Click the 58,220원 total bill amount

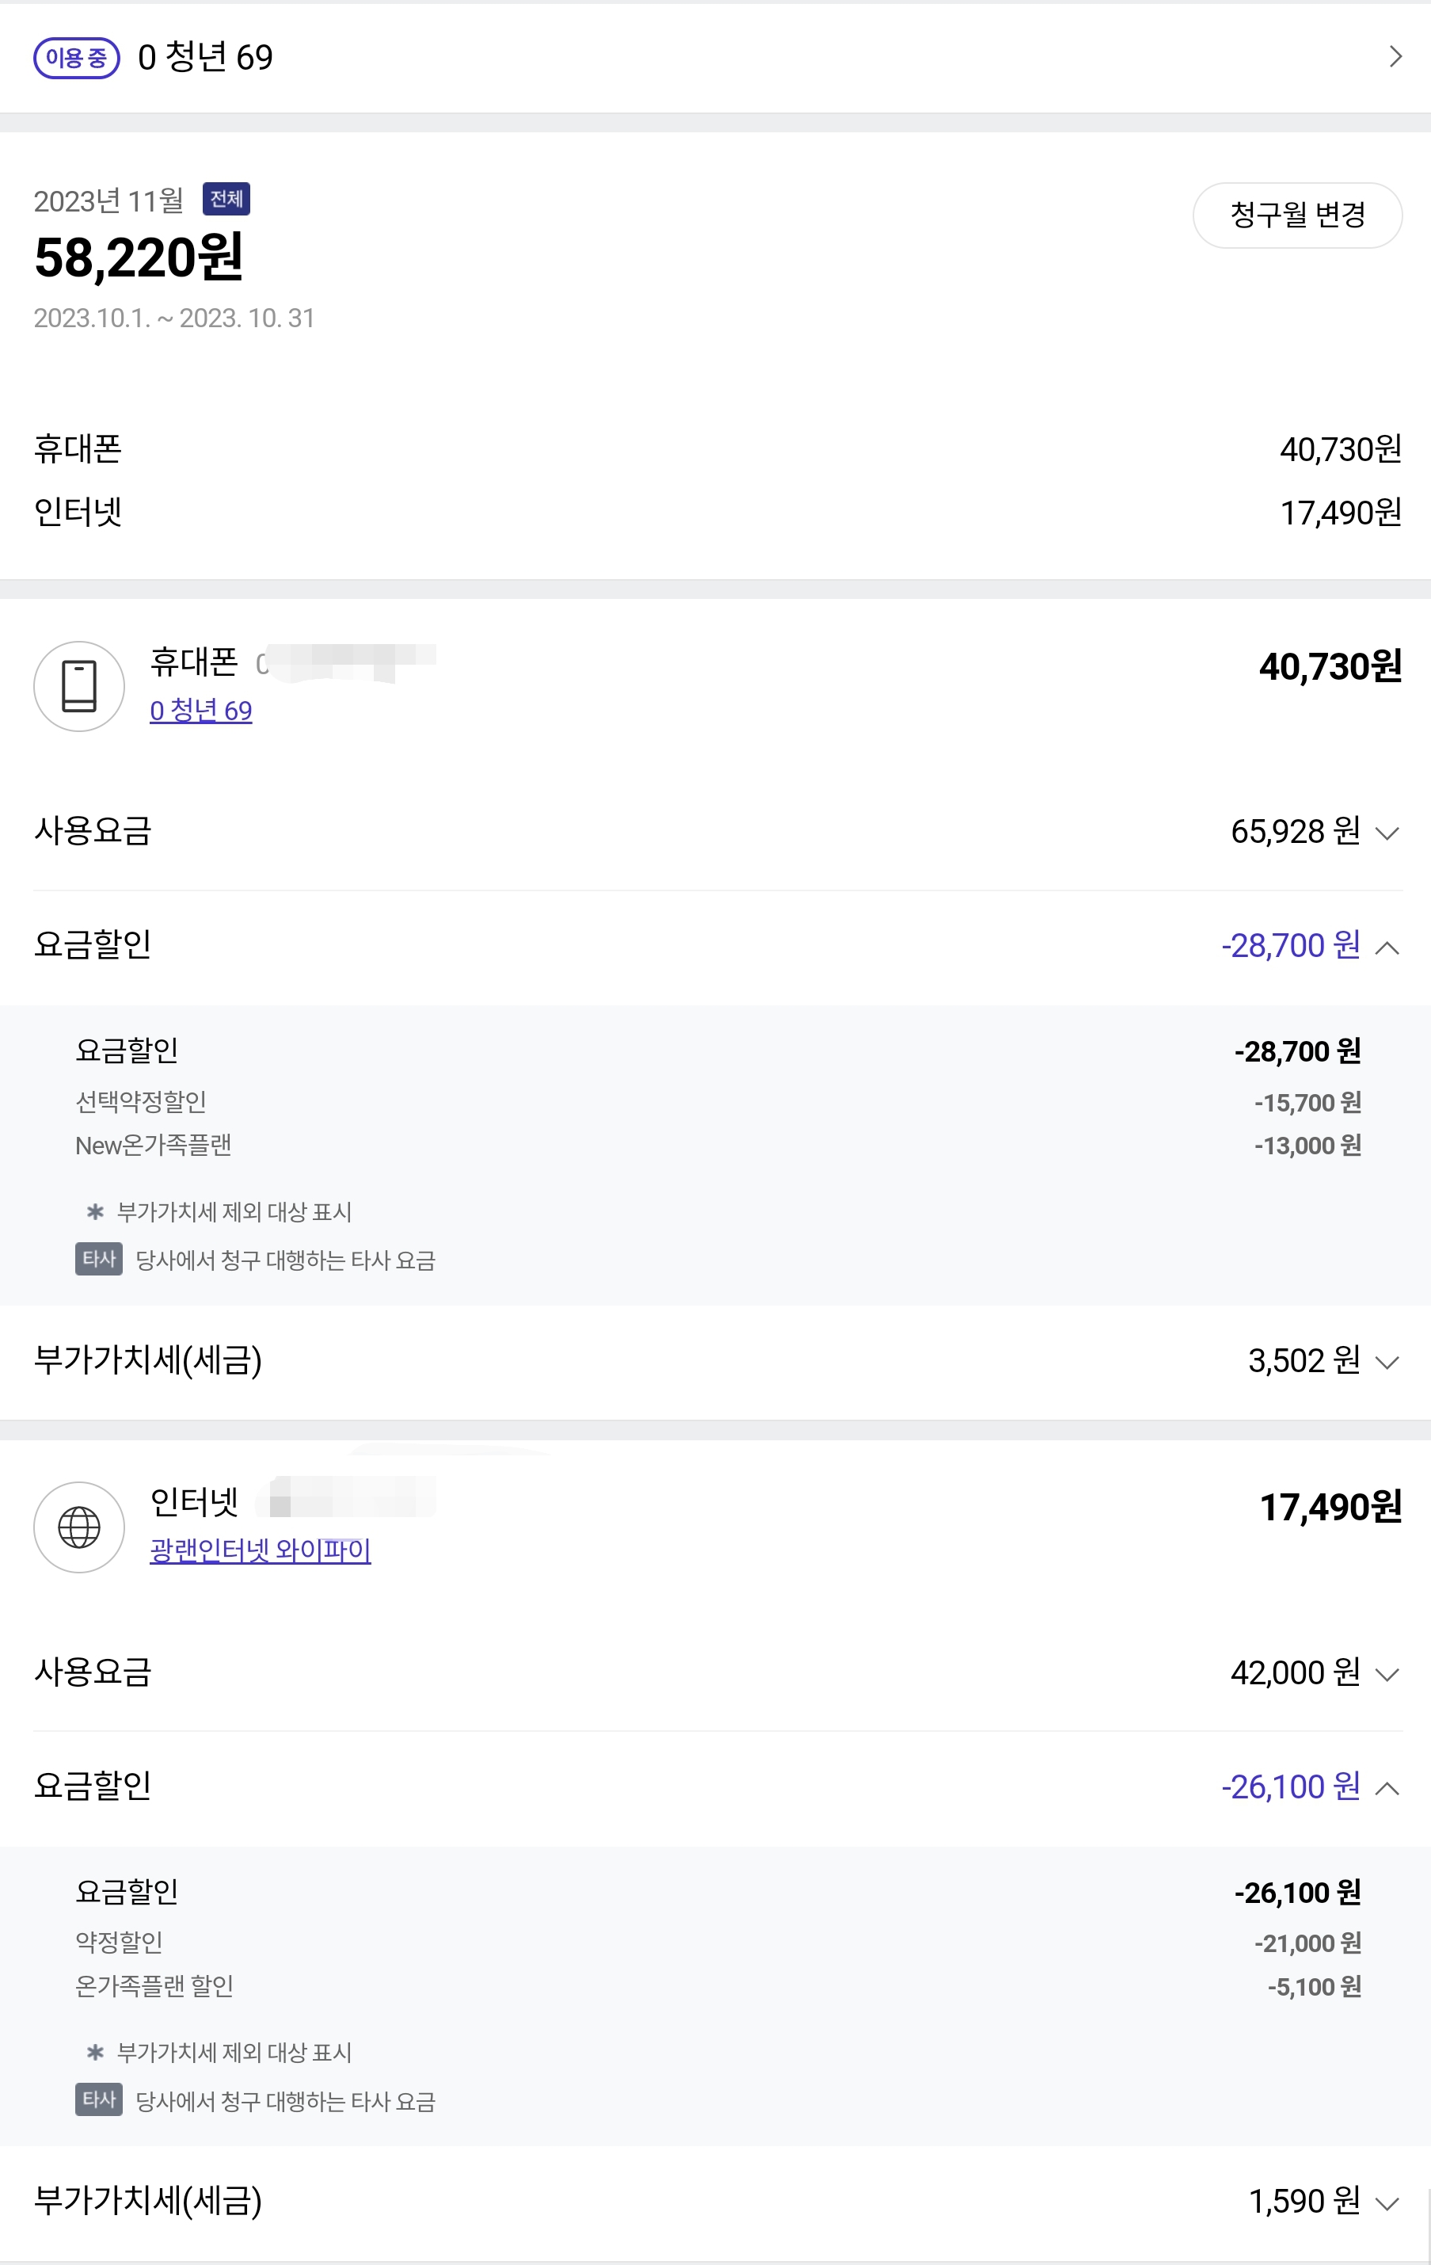(x=139, y=257)
